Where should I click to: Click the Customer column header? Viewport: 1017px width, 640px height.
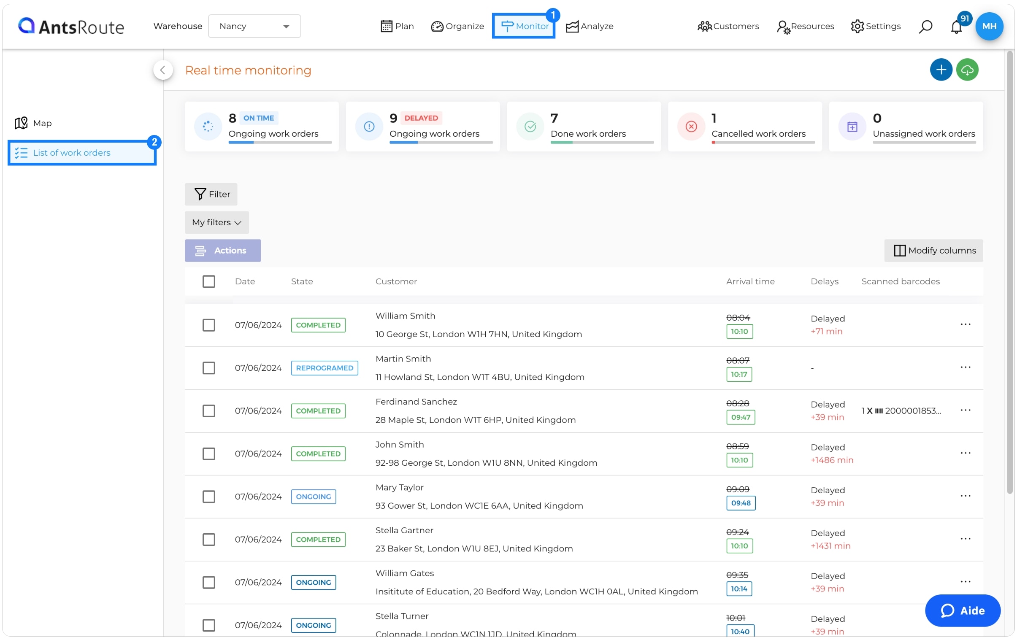click(x=396, y=281)
